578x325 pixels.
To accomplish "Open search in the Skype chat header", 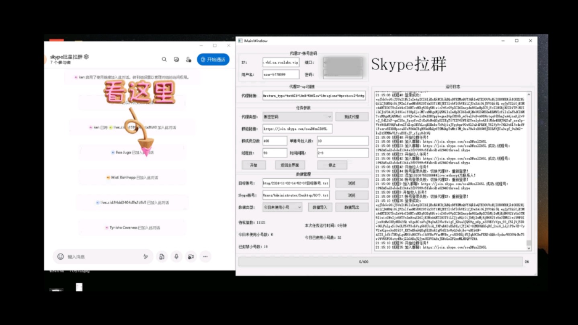I will [164, 59].
